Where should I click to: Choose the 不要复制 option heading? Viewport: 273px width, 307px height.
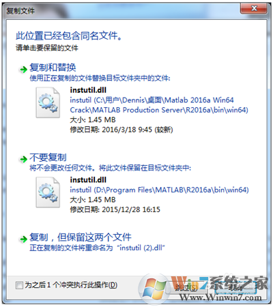point(48,158)
